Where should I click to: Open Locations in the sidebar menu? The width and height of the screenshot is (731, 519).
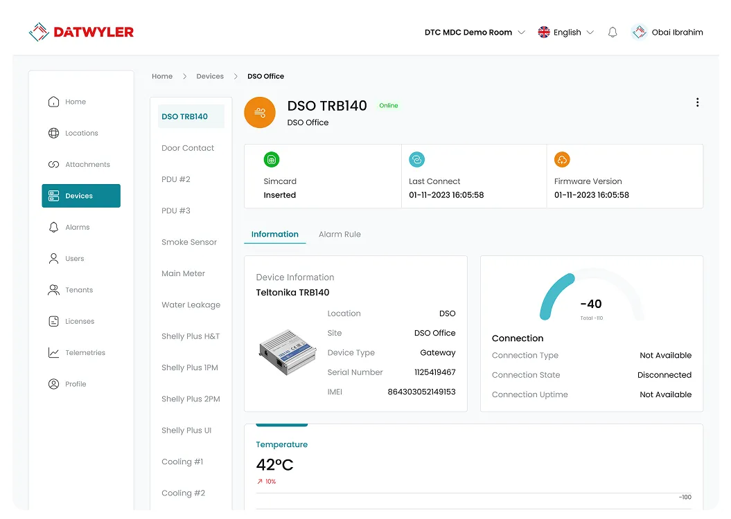click(81, 133)
